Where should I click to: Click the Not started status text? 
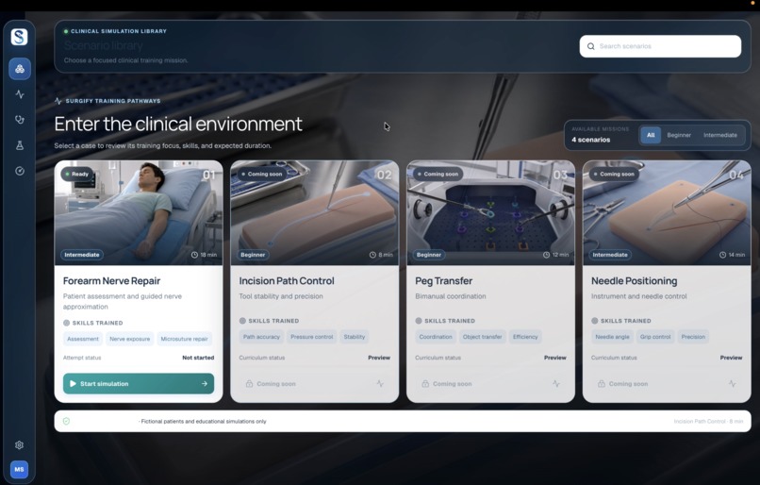click(198, 358)
